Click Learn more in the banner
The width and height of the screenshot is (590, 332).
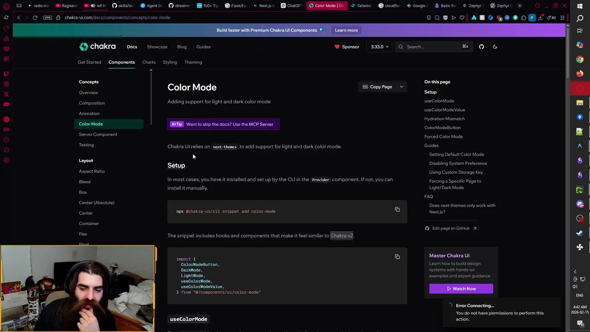tap(346, 30)
